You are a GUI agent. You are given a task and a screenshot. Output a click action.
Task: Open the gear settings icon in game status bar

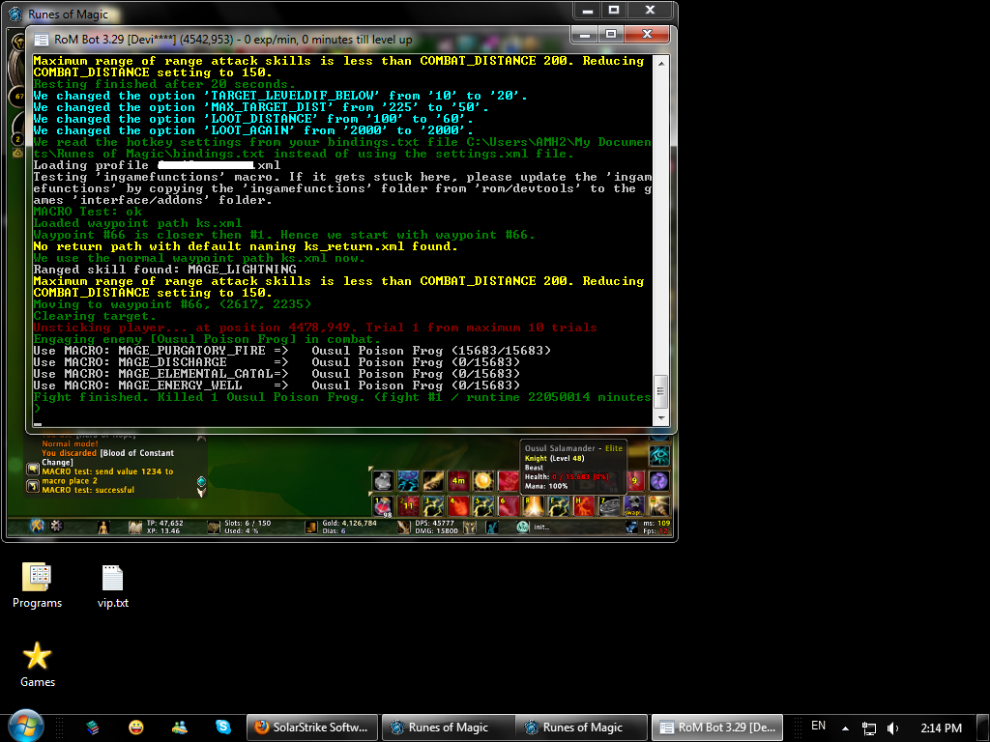click(x=57, y=526)
